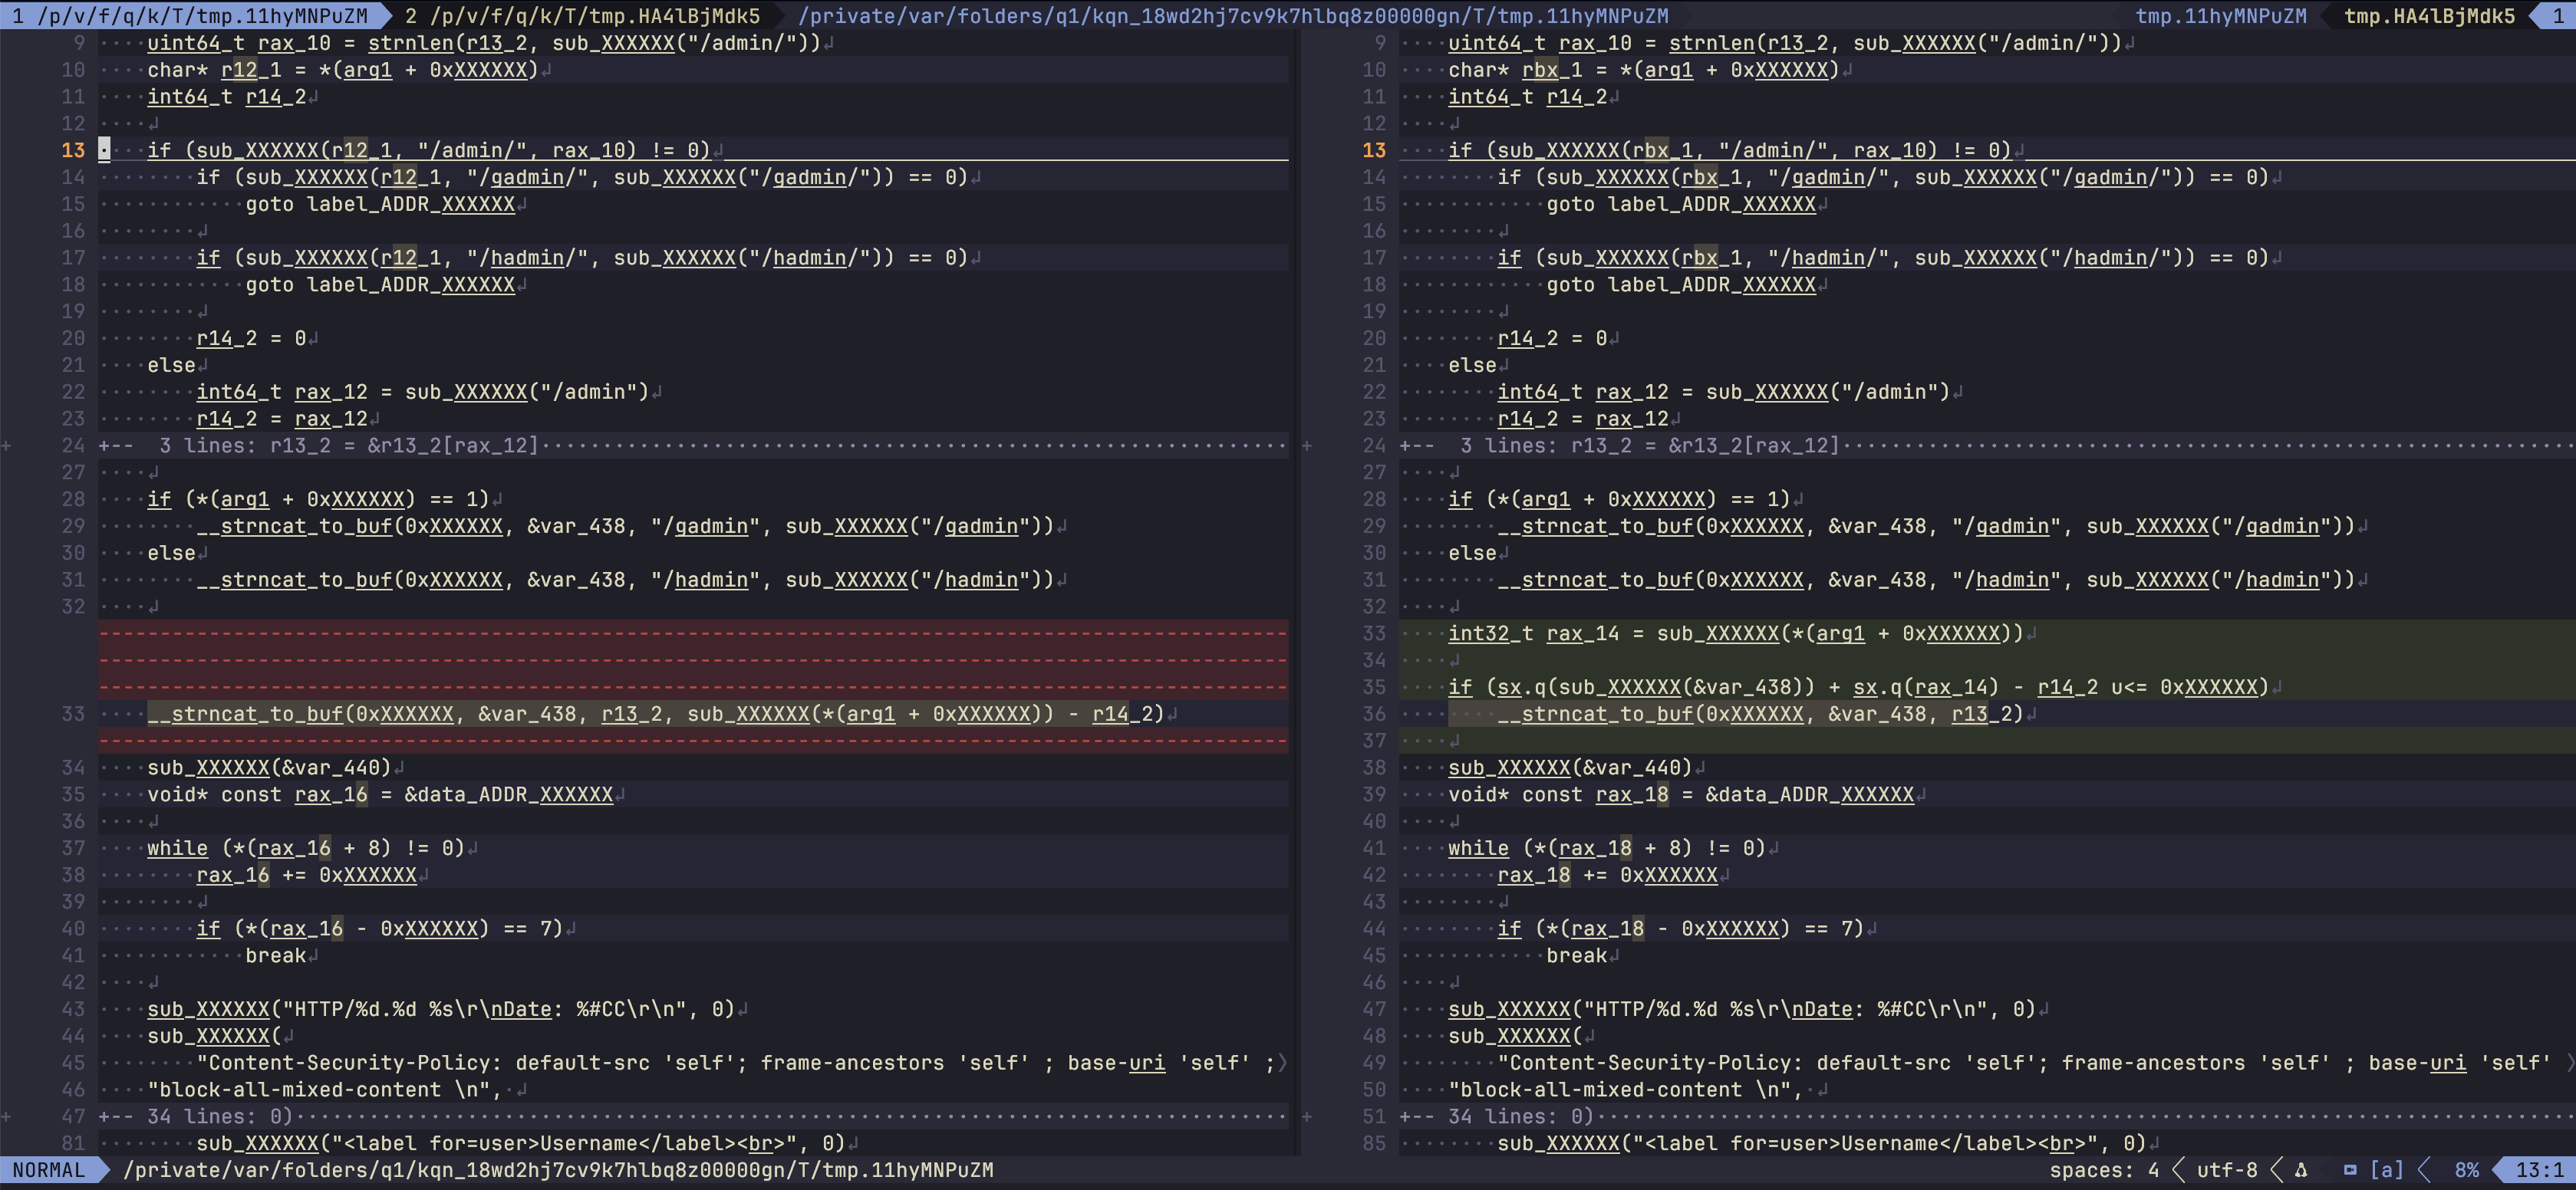Click the Linux penguin fileformat icon
The width and height of the screenshot is (2576, 1190).
[2300, 1170]
